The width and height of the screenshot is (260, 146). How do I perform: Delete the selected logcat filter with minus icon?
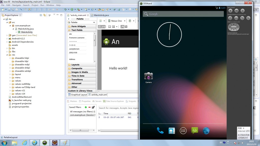click(89, 107)
